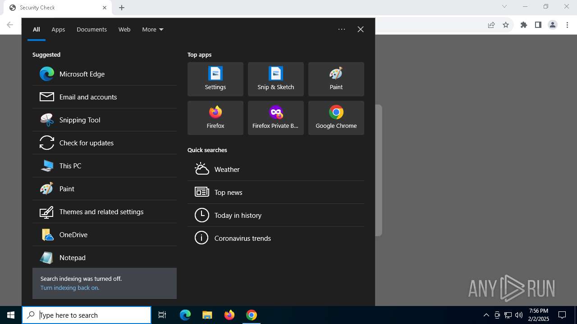Focus the taskbar search box
Viewport: 577px width, 324px height.
click(87, 315)
